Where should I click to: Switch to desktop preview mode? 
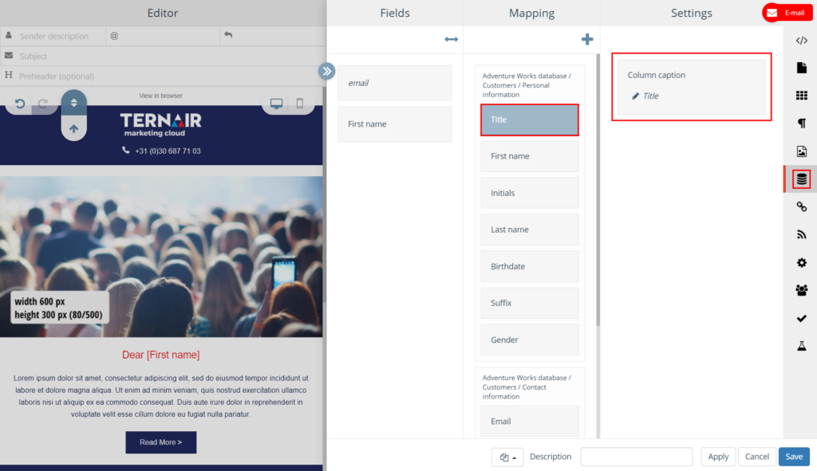276,103
